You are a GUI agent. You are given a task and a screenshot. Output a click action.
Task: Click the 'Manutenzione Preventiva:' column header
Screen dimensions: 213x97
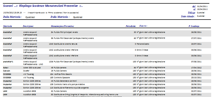(62, 26)
